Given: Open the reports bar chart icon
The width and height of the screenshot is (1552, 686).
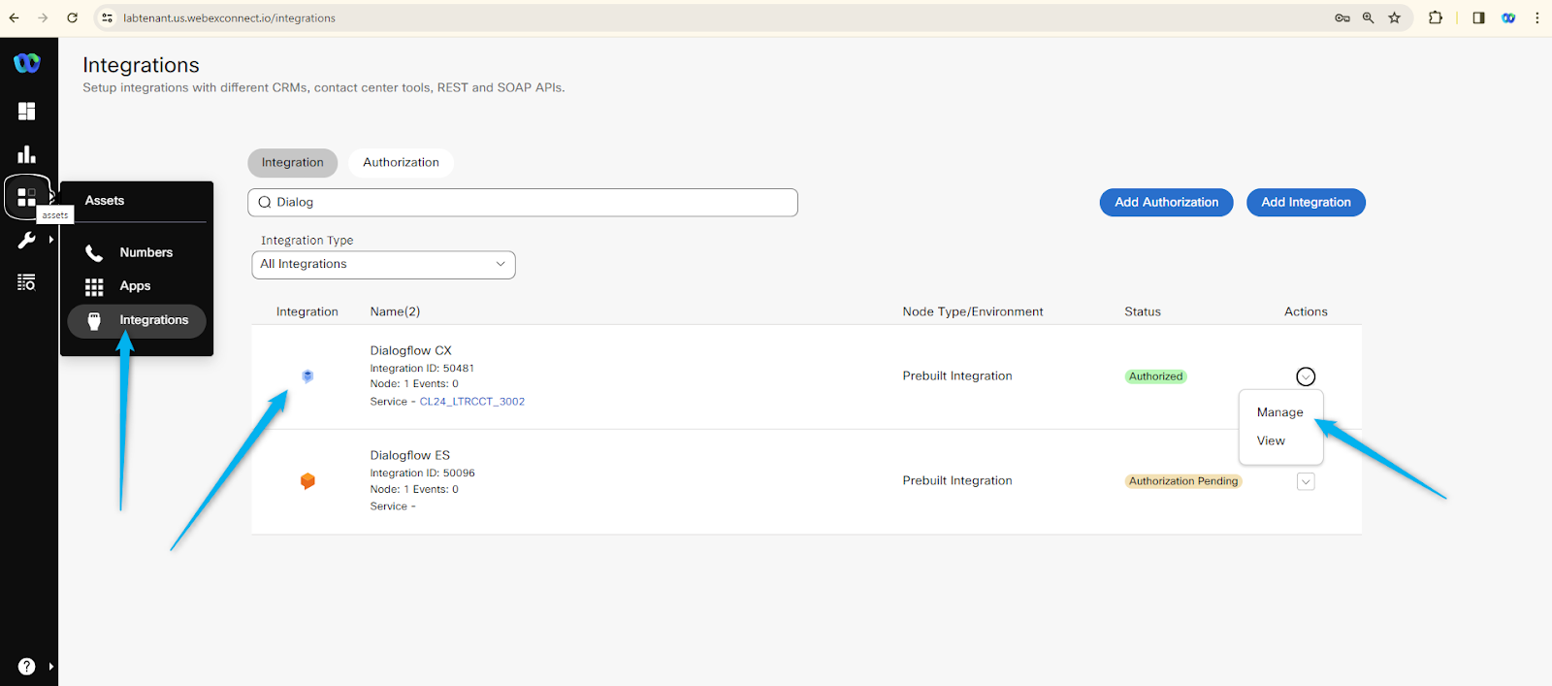Looking at the screenshot, I should click(x=27, y=154).
